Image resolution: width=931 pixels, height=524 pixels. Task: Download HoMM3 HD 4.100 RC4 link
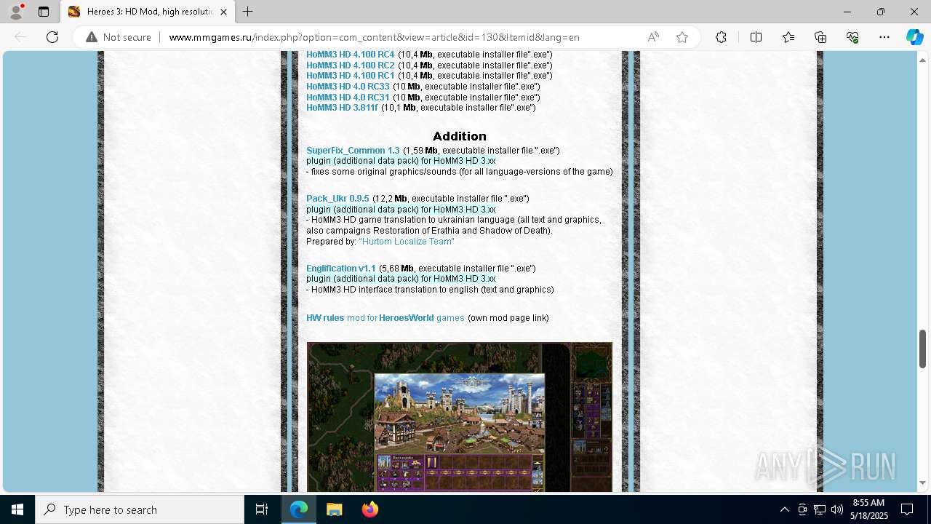(x=350, y=55)
